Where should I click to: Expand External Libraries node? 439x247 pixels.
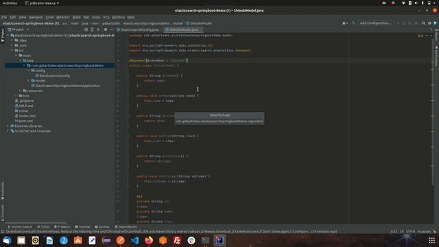point(8,126)
